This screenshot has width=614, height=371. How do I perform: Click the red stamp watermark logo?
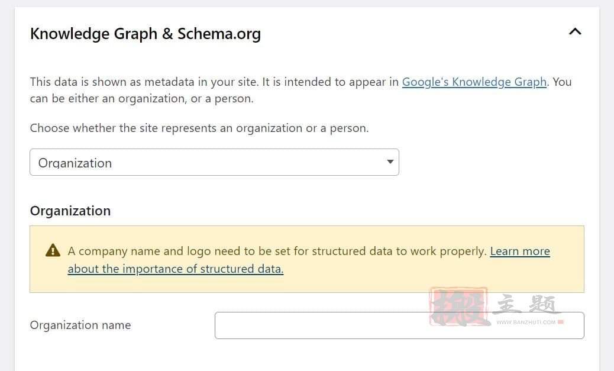[x=458, y=307]
